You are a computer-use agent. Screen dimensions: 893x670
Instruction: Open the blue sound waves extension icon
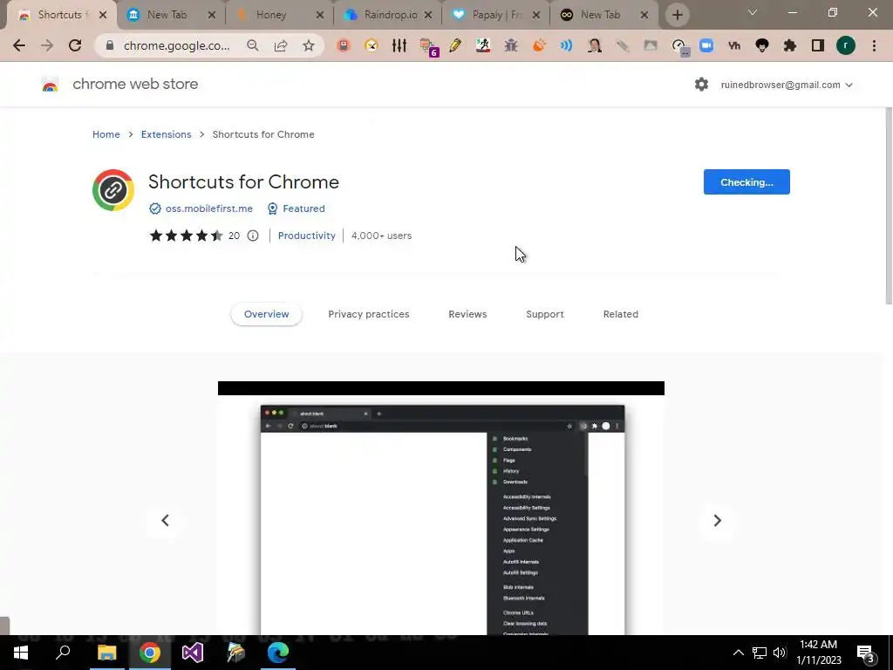click(x=566, y=45)
